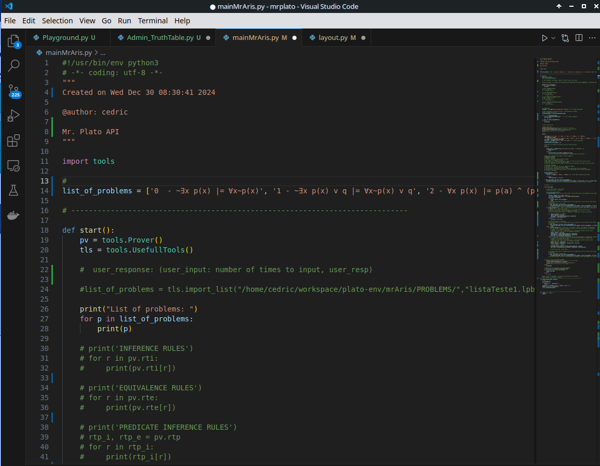Image resolution: width=600 pixels, height=466 pixels.
Task: Open the Search view in activity bar
Action: point(13,65)
